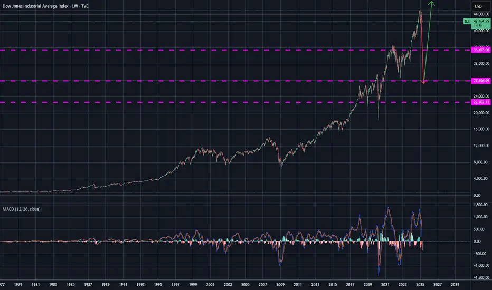Click the 2025 label on time axis
The height and width of the screenshot is (290, 492).
[420, 285]
